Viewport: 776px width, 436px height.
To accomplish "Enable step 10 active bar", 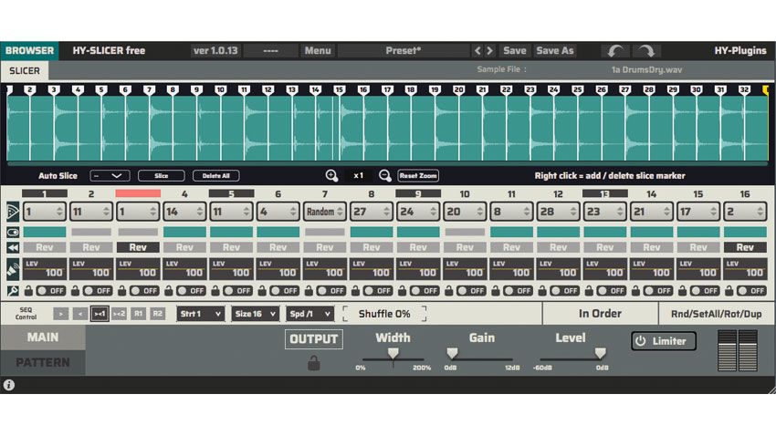I will tap(465, 232).
